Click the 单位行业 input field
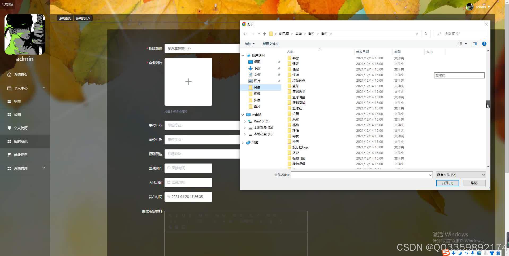Viewport: 509px width, 256px height. pos(202,125)
